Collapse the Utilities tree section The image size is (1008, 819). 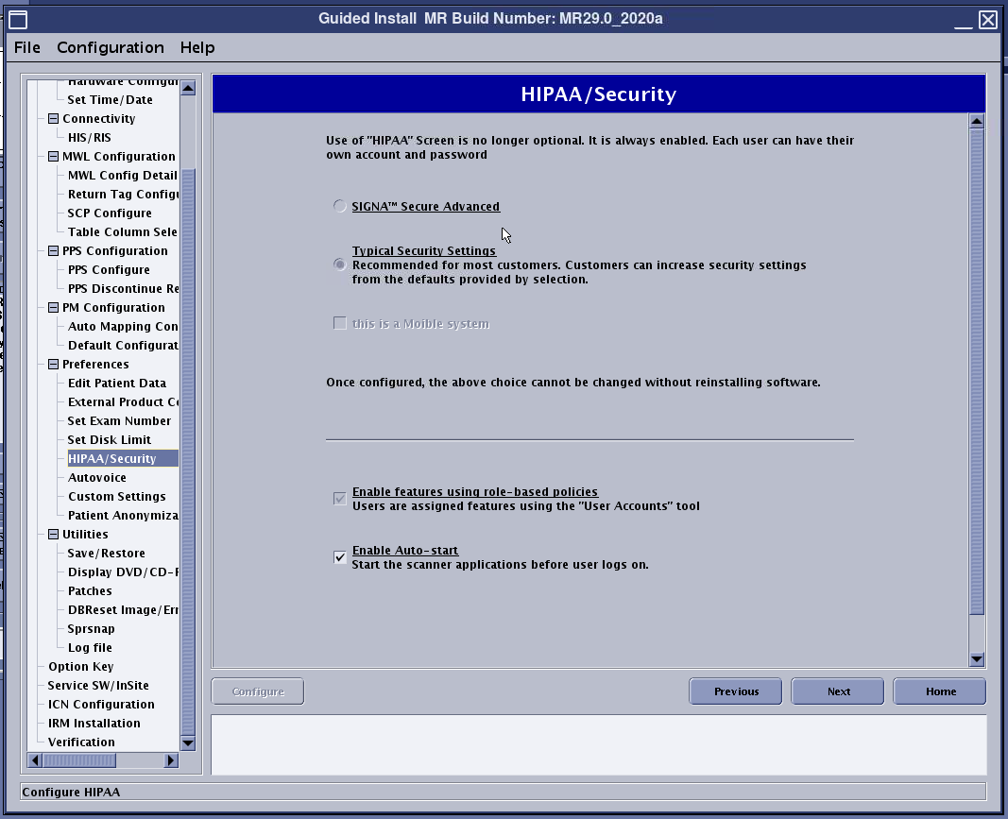[53, 535]
